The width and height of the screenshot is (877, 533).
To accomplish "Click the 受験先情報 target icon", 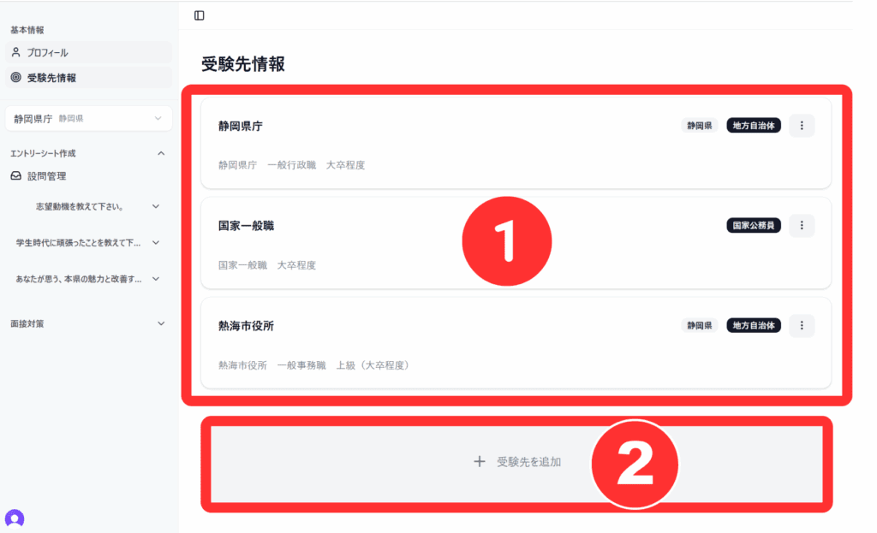I will pyautogui.click(x=15, y=78).
